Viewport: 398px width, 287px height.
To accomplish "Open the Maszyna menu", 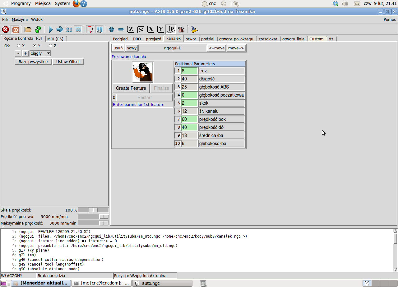I will point(20,19).
